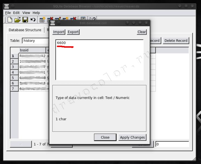The height and width of the screenshot is (164, 201).
Task: Open the Edit menu
Action: pyautogui.click(x=16, y=13)
